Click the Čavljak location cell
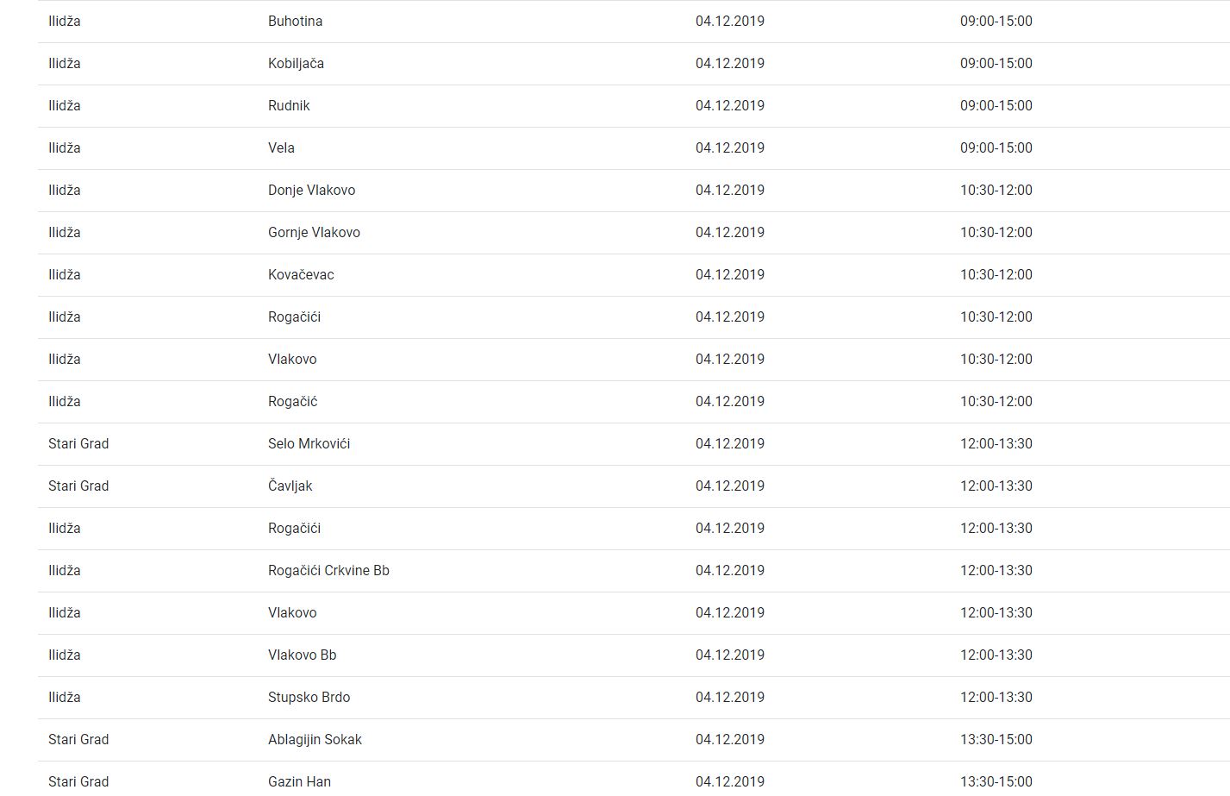 (x=290, y=486)
